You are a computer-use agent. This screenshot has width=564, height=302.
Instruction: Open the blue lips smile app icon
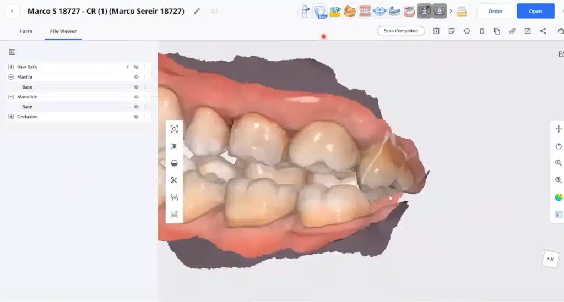point(379,11)
